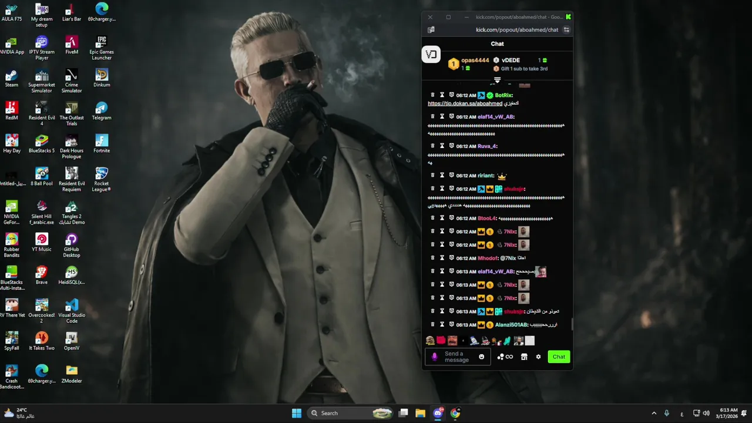Screen dimensions: 752x423
Task: Collapse the gift leaderboard chevron
Action: coord(497,80)
